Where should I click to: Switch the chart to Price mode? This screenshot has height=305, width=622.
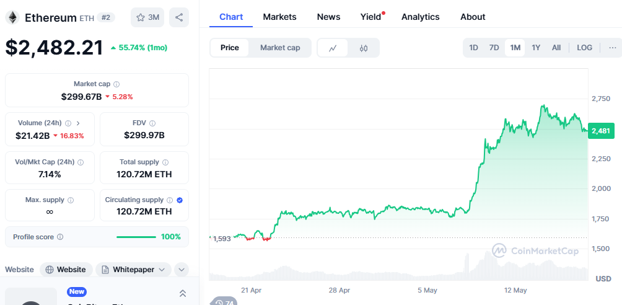coord(230,48)
